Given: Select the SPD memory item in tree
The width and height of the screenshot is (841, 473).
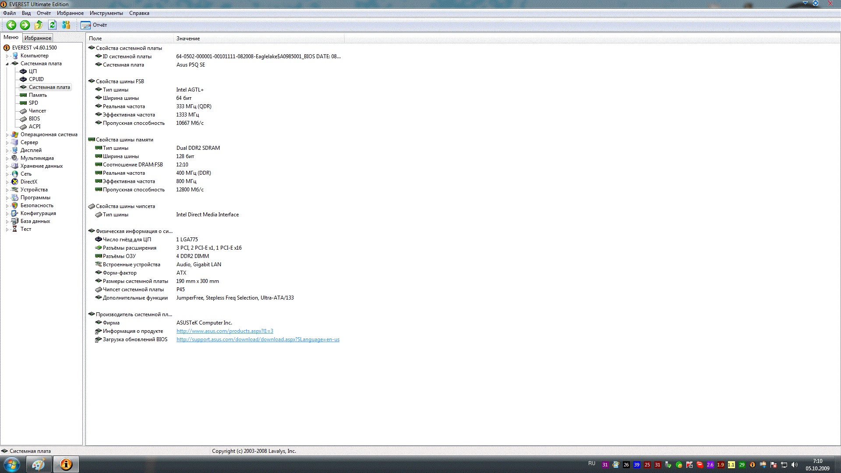Looking at the screenshot, I should tap(33, 103).
